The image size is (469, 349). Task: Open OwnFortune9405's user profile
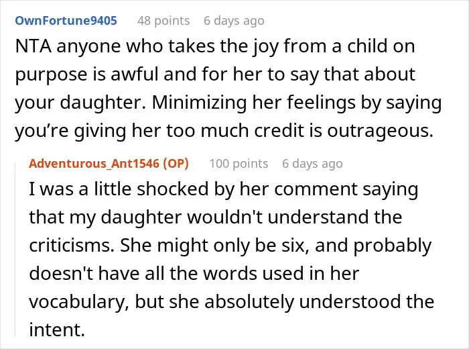pyautogui.click(x=66, y=21)
